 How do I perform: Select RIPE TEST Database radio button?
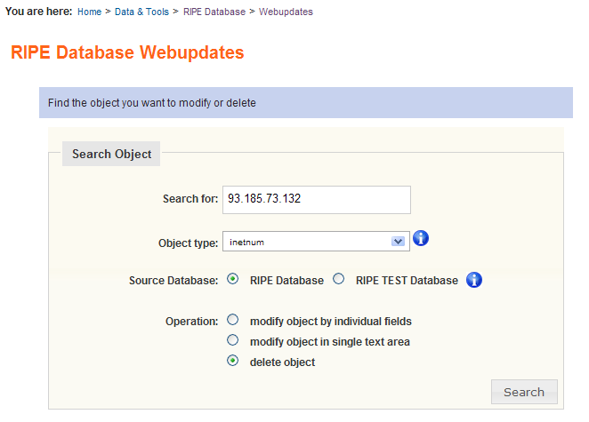click(338, 279)
